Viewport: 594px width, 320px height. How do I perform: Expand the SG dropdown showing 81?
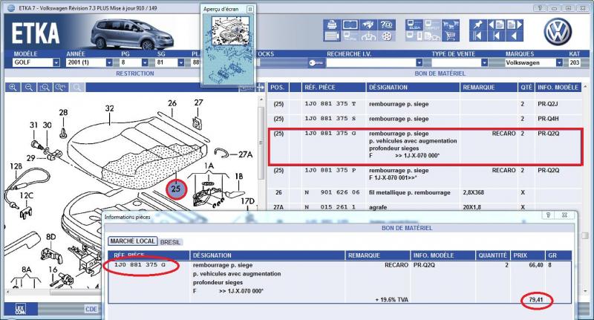[x=181, y=62]
